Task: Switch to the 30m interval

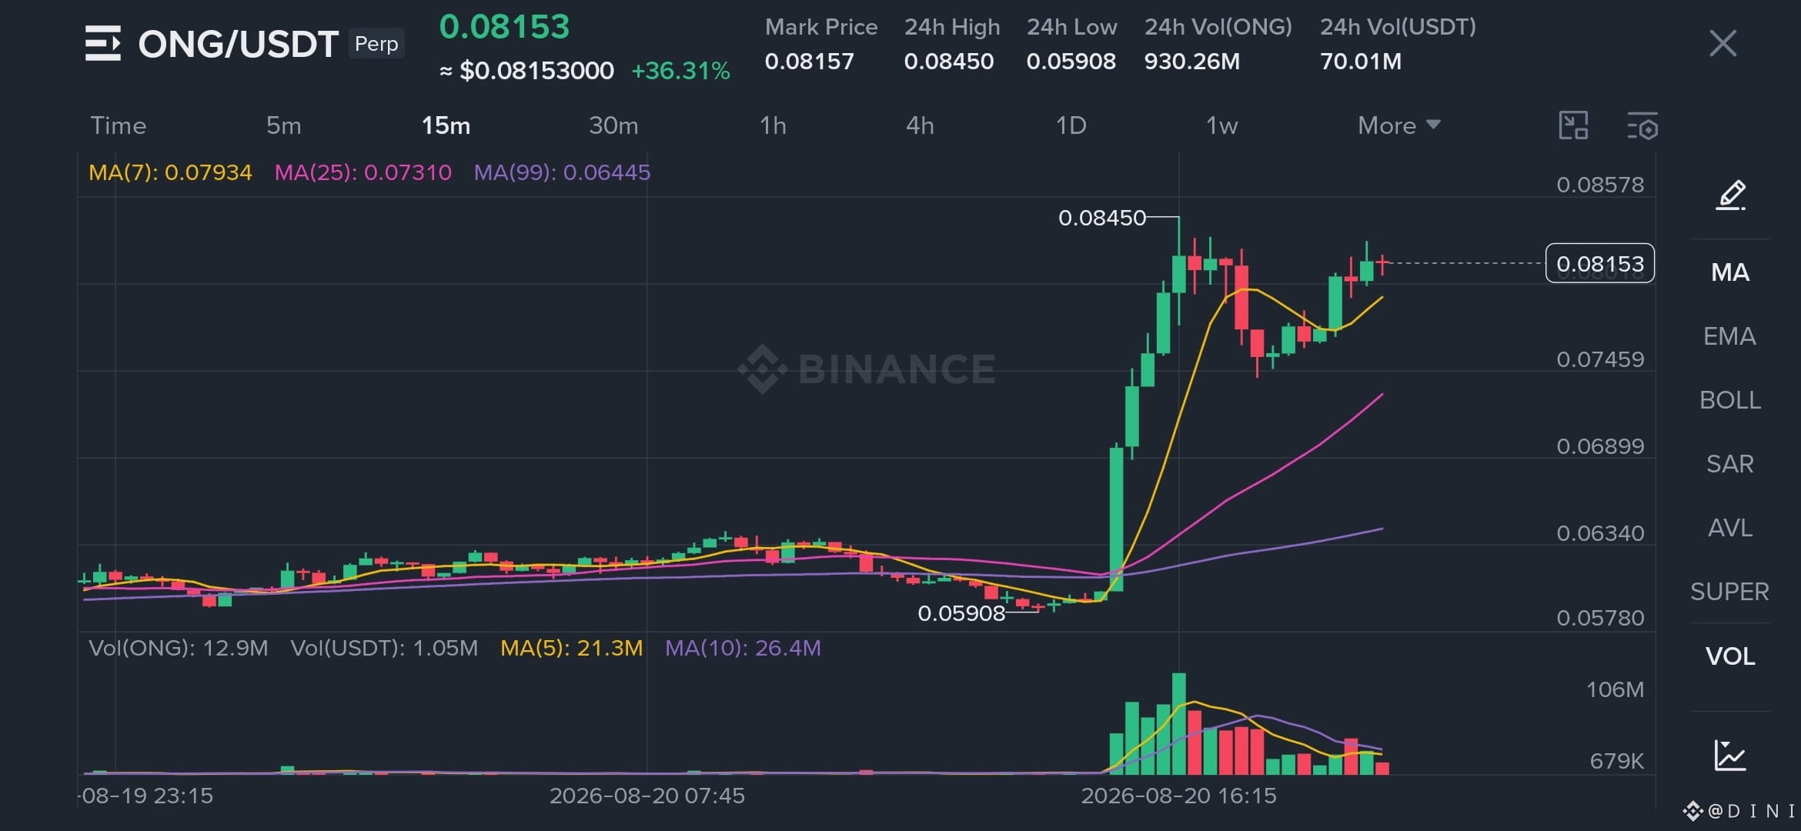Action: point(613,125)
